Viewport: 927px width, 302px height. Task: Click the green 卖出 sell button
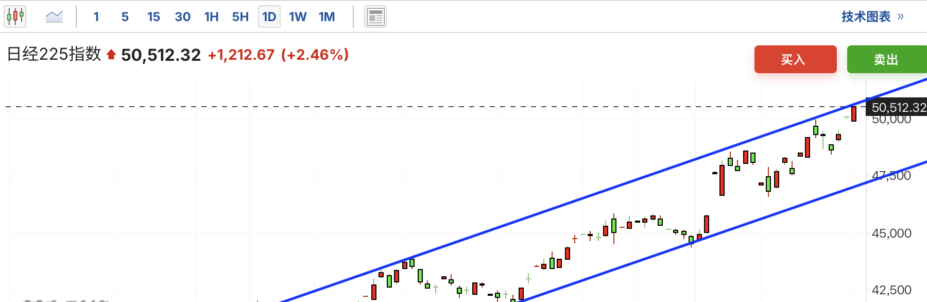point(887,59)
